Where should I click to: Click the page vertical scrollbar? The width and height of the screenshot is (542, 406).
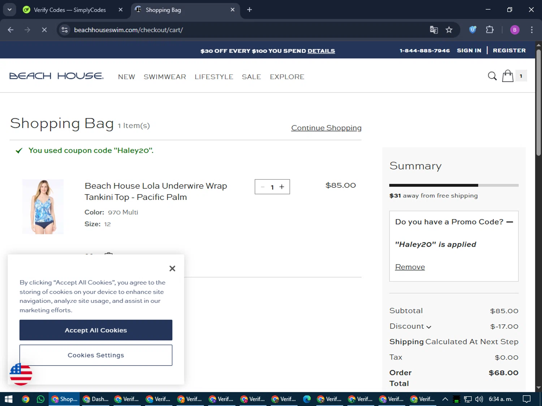pyautogui.click(x=538, y=103)
